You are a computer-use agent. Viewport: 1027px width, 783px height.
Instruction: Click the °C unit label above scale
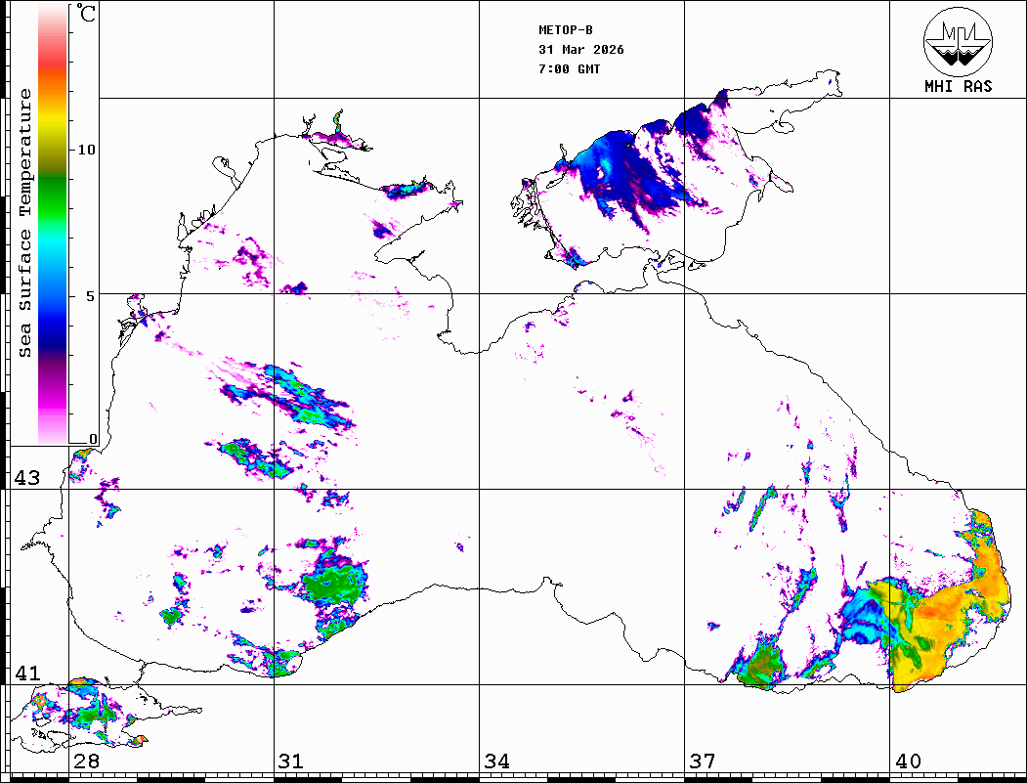tap(86, 15)
